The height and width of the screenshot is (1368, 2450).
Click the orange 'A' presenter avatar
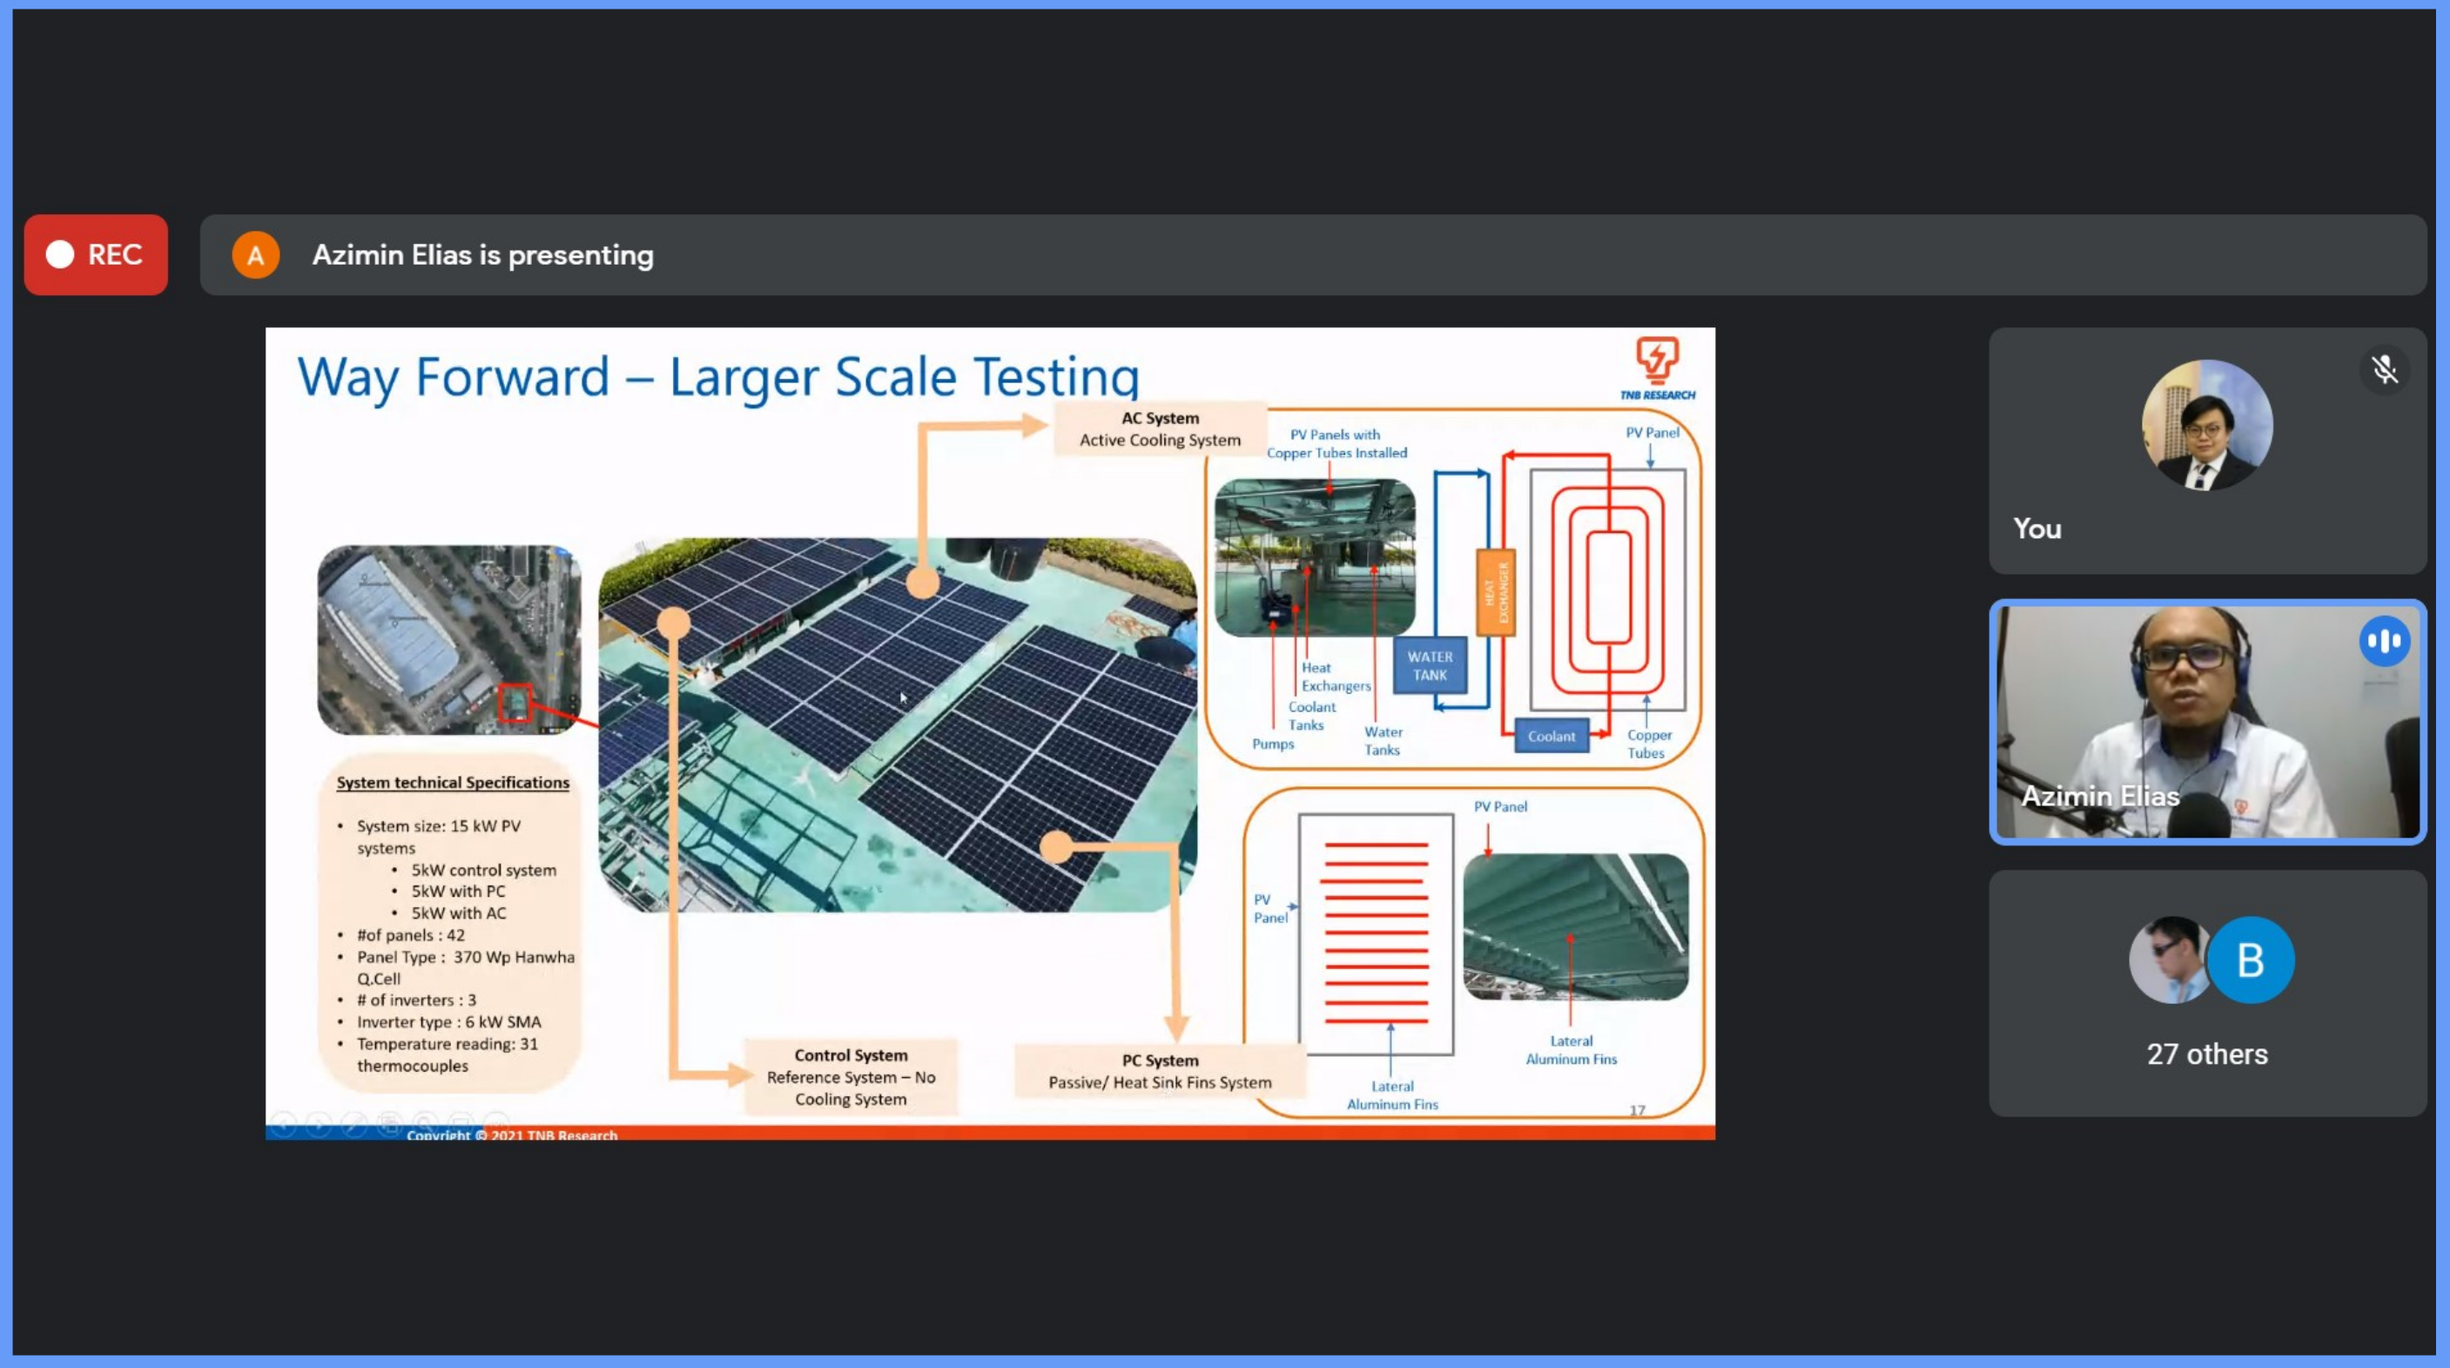click(x=255, y=255)
